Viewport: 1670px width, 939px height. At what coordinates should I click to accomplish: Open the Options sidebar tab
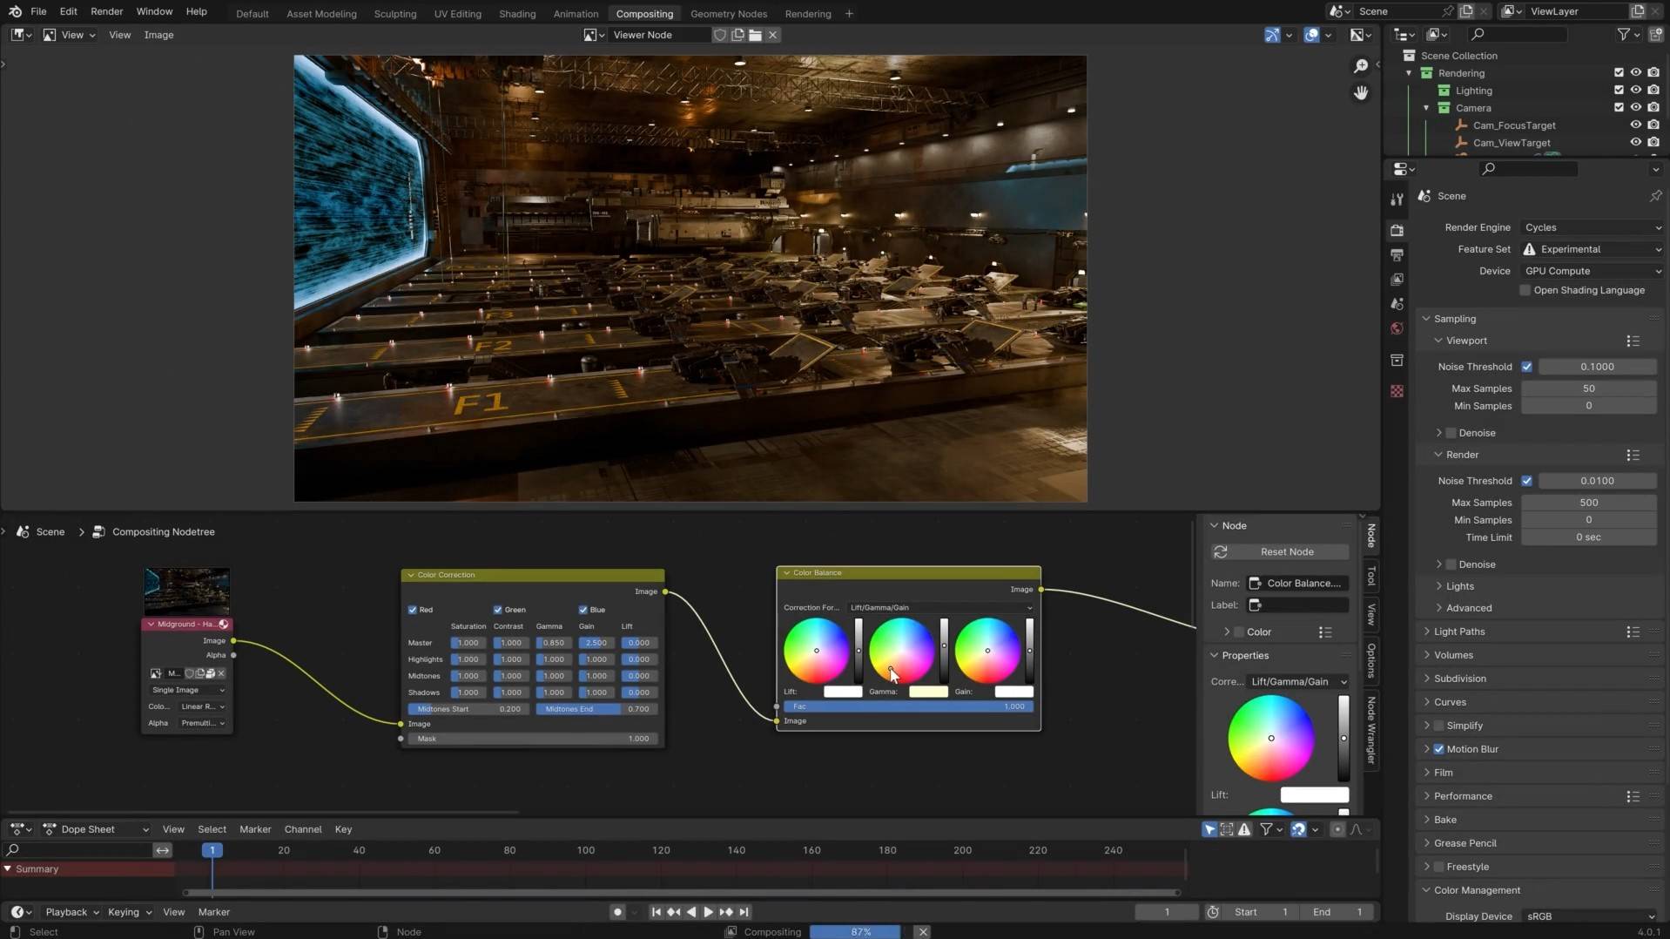point(1371,659)
